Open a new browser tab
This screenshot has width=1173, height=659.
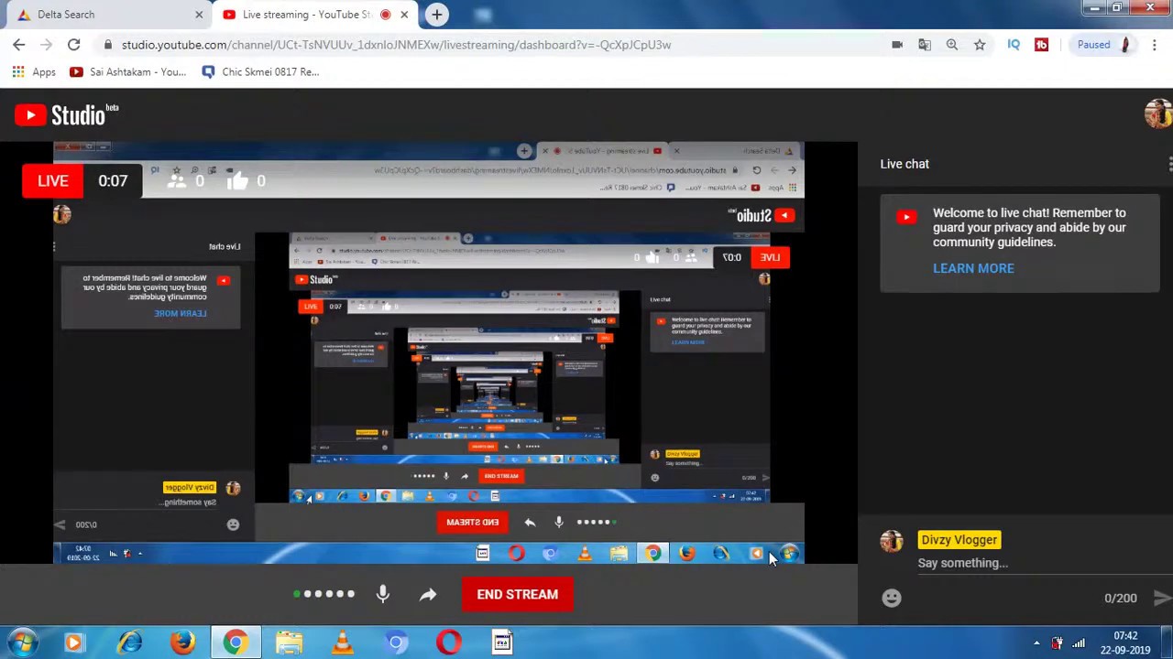437,15
